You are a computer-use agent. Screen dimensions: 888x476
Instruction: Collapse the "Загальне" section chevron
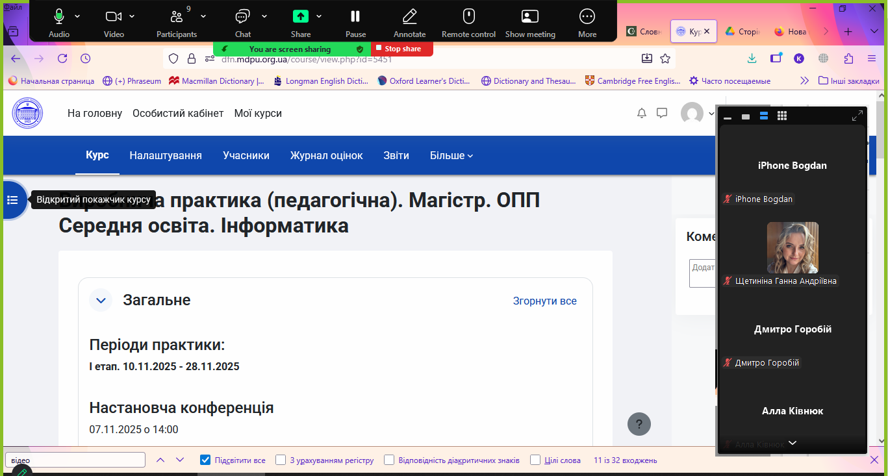(x=101, y=301)
